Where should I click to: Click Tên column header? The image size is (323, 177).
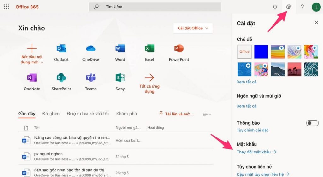click(x=37, y=128)
